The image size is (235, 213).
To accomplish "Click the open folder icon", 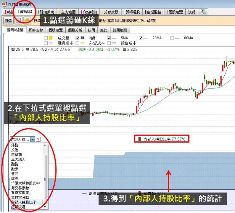I will coord(27,21).
